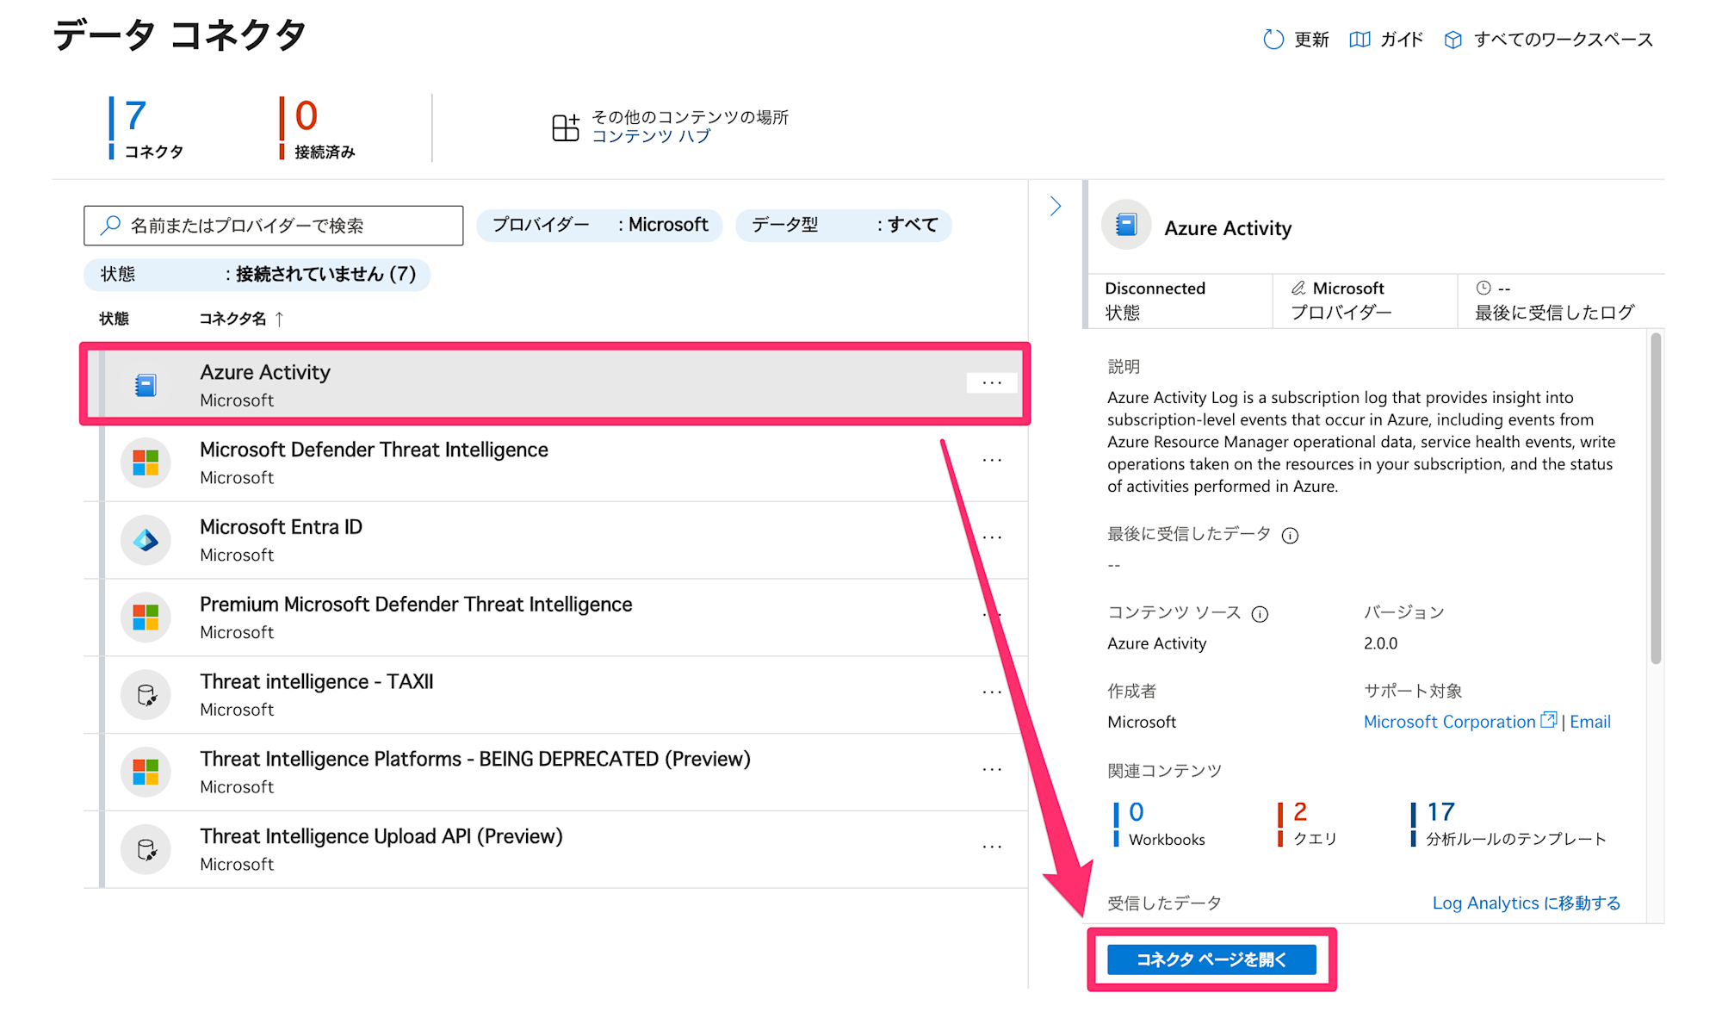
Task: Open the コンテンツ ハブ link
Action: (x=651, y=136)
